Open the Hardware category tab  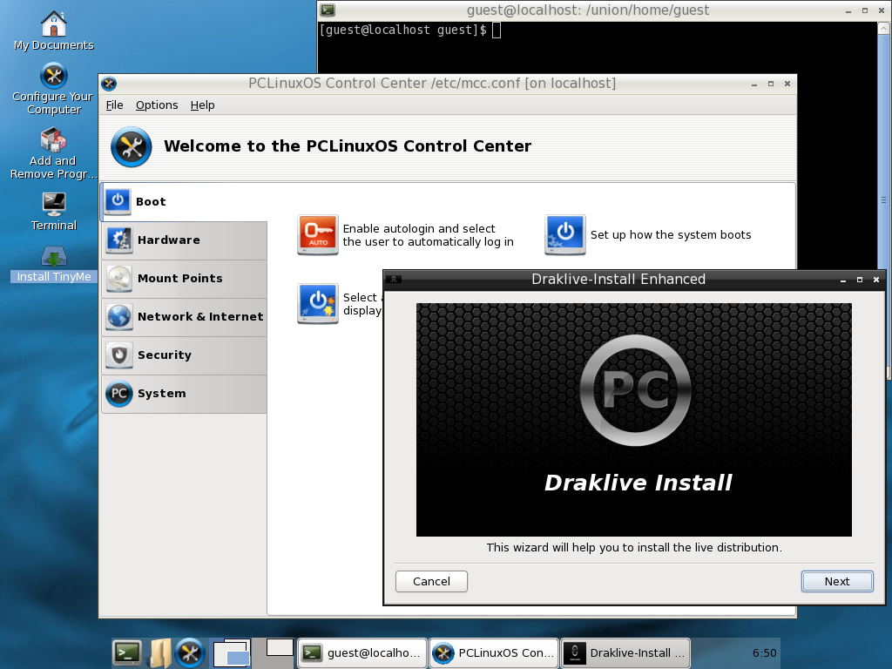(x=184, y=240)
